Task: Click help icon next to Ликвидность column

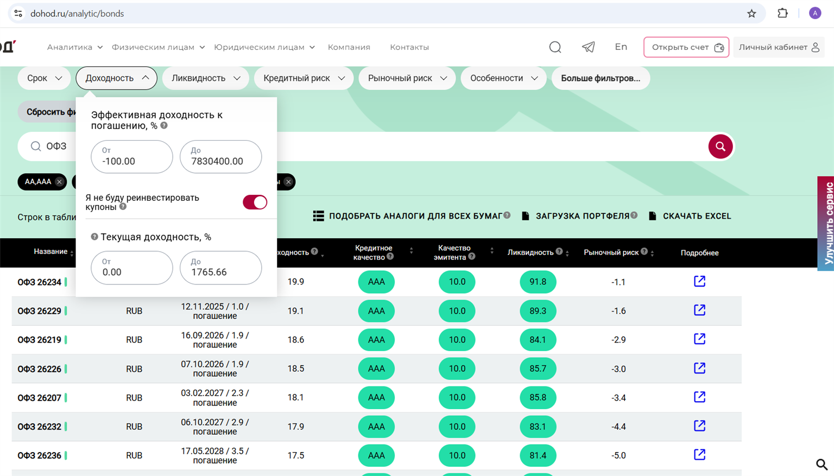Action: coord(559,251)
